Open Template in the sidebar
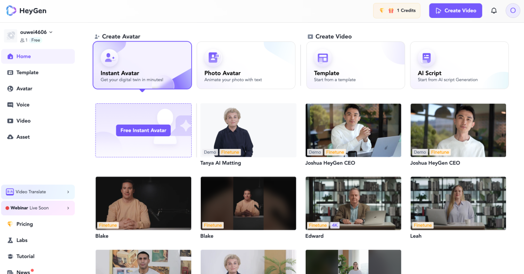This screenshot has width=524, height=274. pos(38,73)
